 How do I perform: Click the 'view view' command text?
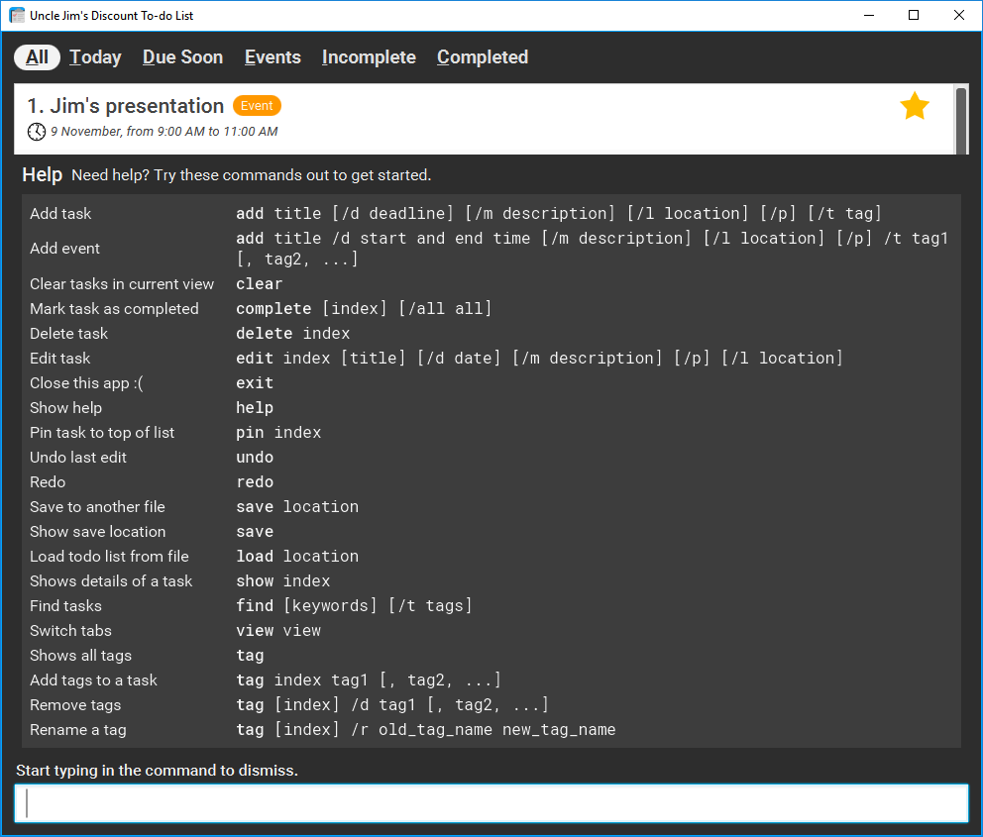(x=278, y=630)
